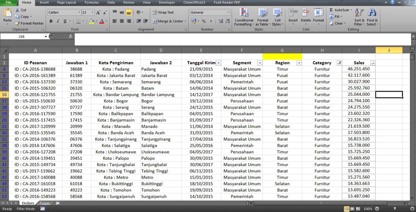Select column G header
The image size is (416, 212).
(x=282, y=50)
